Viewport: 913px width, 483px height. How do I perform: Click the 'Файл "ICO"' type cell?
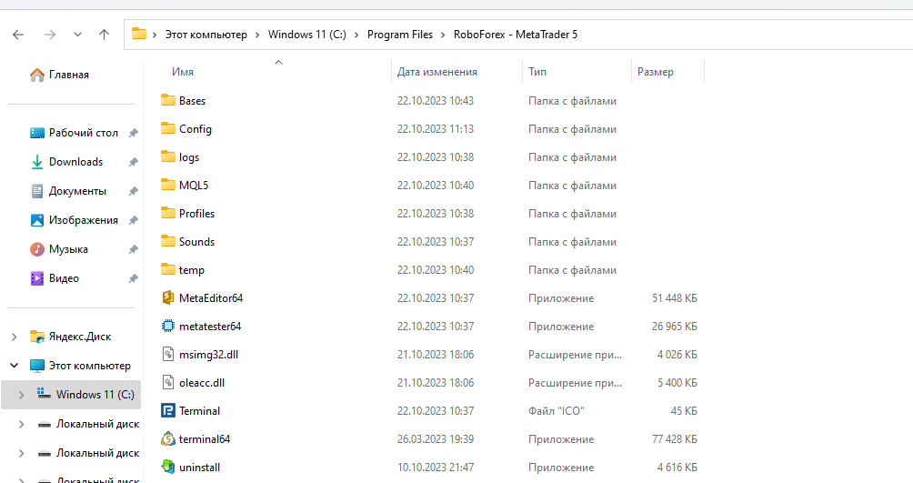(556, 411)
